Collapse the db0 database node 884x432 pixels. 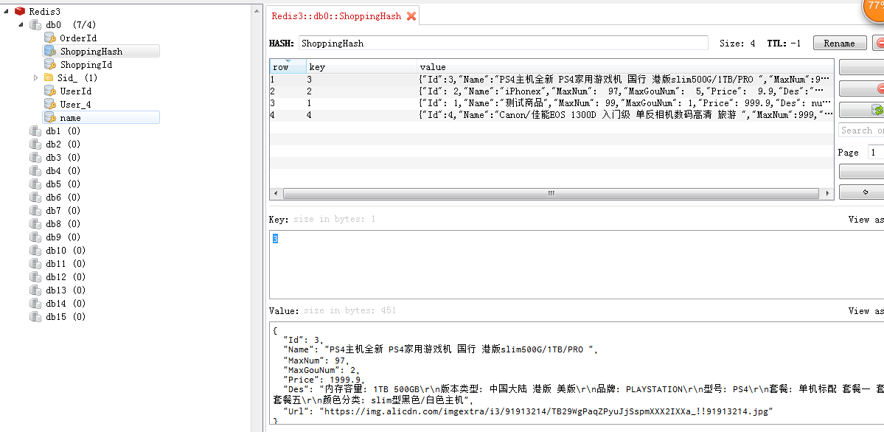tap(21, 24)
